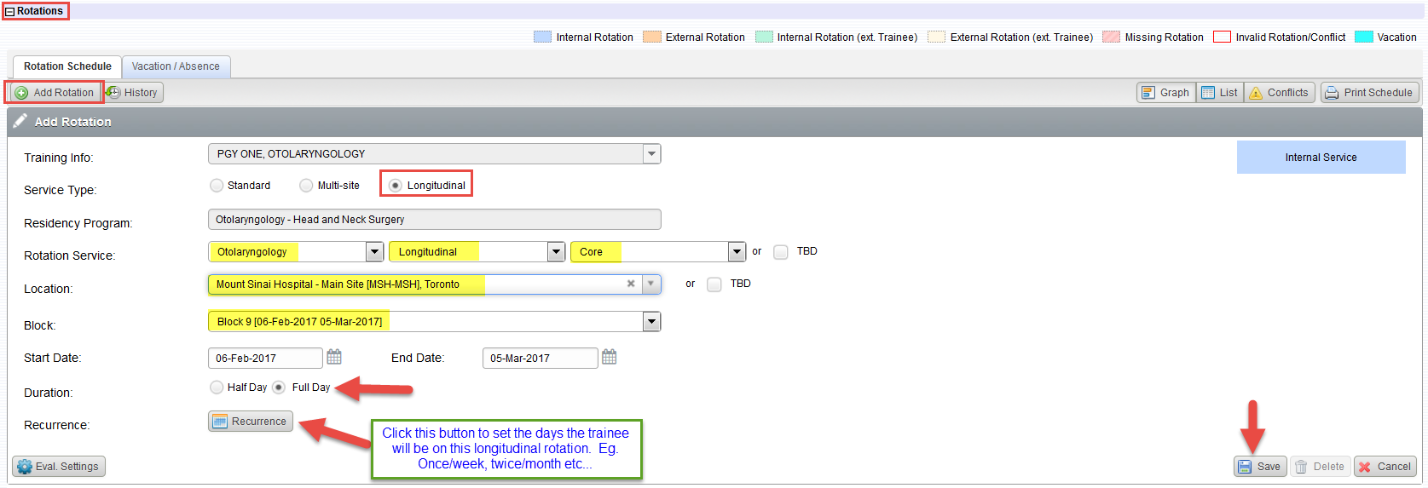
Task: Clear the Location field with the X icon
Action: point(631,284)
